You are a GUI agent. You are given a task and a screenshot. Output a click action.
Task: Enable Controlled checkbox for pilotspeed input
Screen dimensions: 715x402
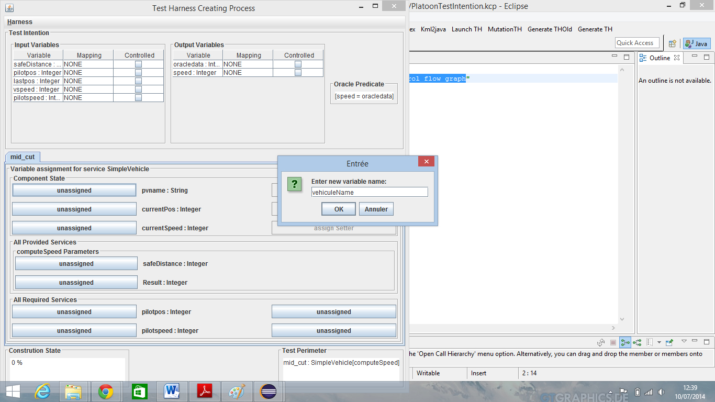(139, 98)
